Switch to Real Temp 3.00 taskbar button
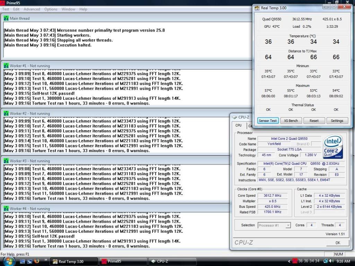Viewport: 355px width, 266px height. coord(73,261)
